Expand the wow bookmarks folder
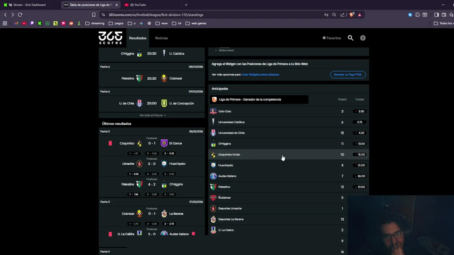454x255 pixels. pos(162,23)
